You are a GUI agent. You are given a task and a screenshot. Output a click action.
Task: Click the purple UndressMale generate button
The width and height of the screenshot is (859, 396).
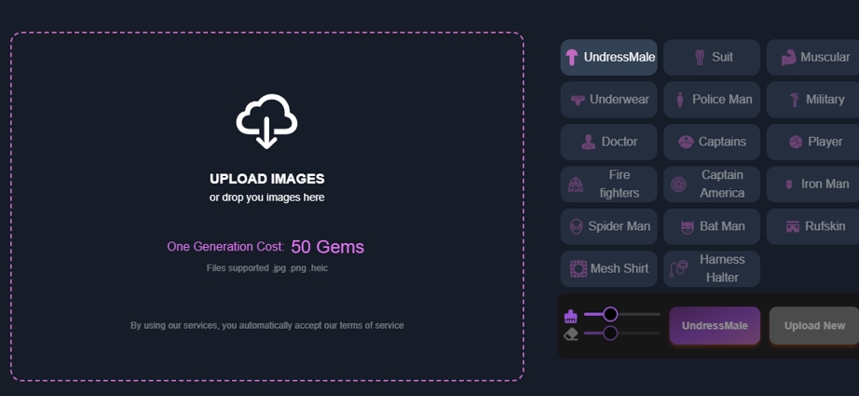[x=715, y=325]
